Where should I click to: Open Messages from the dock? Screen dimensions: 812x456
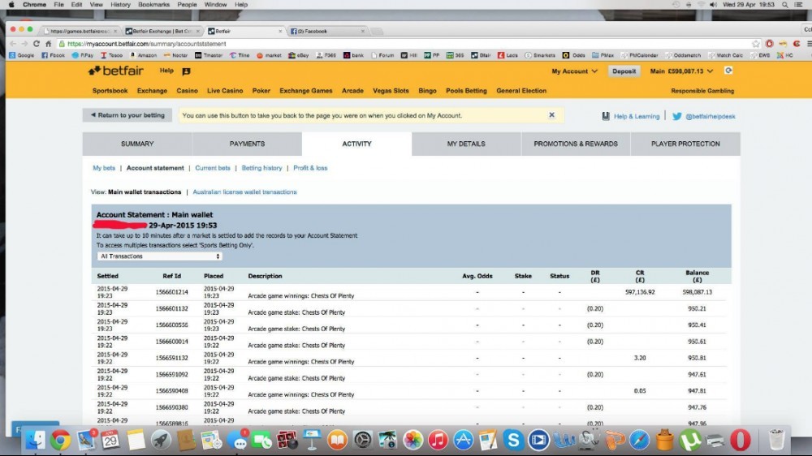pos(238,440)
